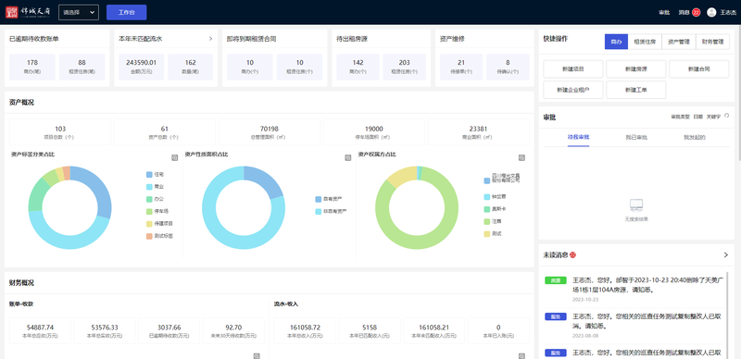Viewport: 741px width, 359px height.
Task: Expand the 未读消息 panel arrow
Action: 726,255
